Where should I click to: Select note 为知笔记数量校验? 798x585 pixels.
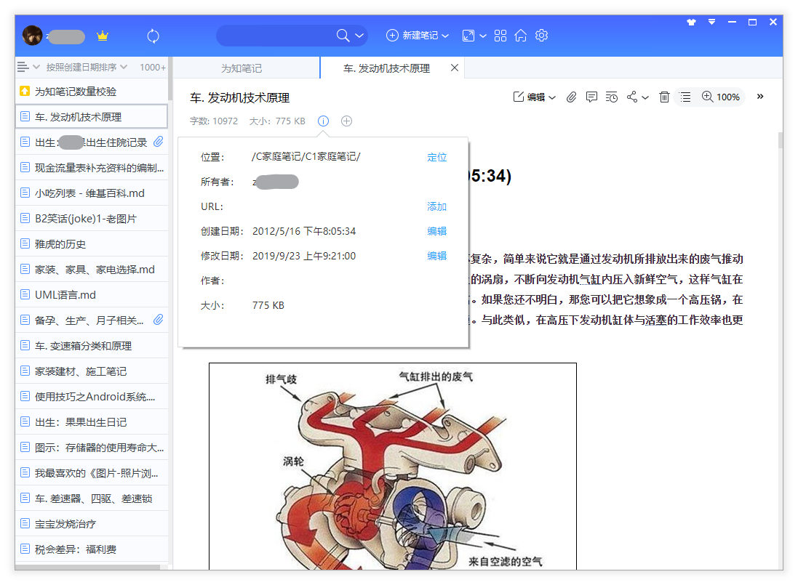click(x=92, y=92)
